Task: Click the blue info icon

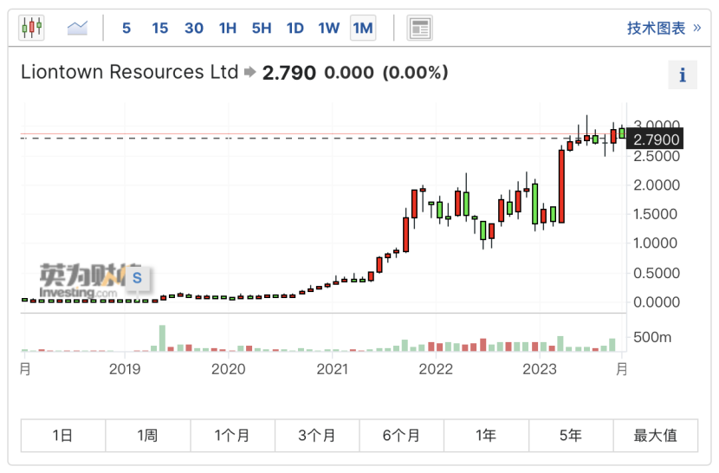Action: point(682,75)
